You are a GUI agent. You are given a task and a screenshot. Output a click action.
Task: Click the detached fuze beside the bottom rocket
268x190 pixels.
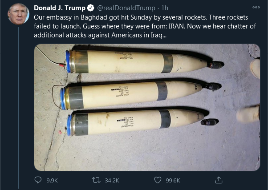coord(210,122)
